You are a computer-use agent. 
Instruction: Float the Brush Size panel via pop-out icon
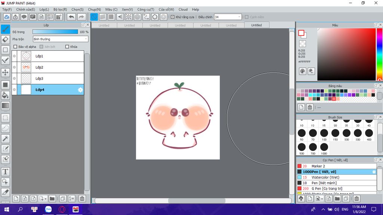pyautogui.click(x=376, y=117)
